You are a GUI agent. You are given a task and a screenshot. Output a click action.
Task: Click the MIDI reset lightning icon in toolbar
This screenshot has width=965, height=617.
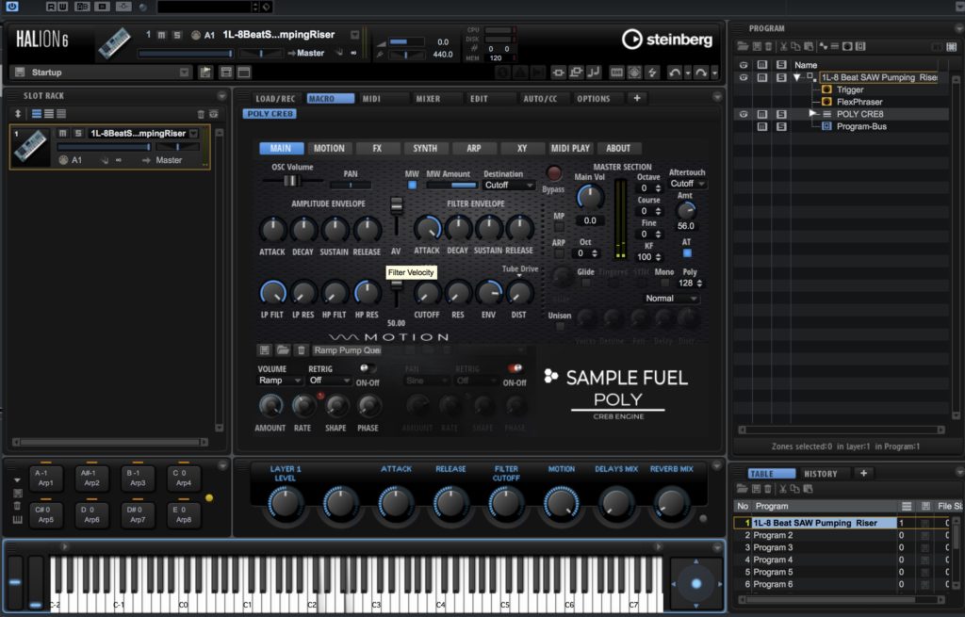coord(652,73)
